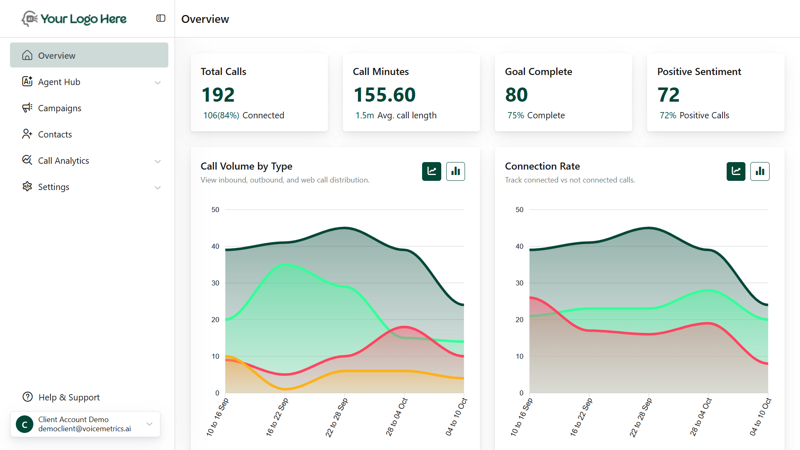
Task: Click the Help & Support link
Action: pos(69,397)
